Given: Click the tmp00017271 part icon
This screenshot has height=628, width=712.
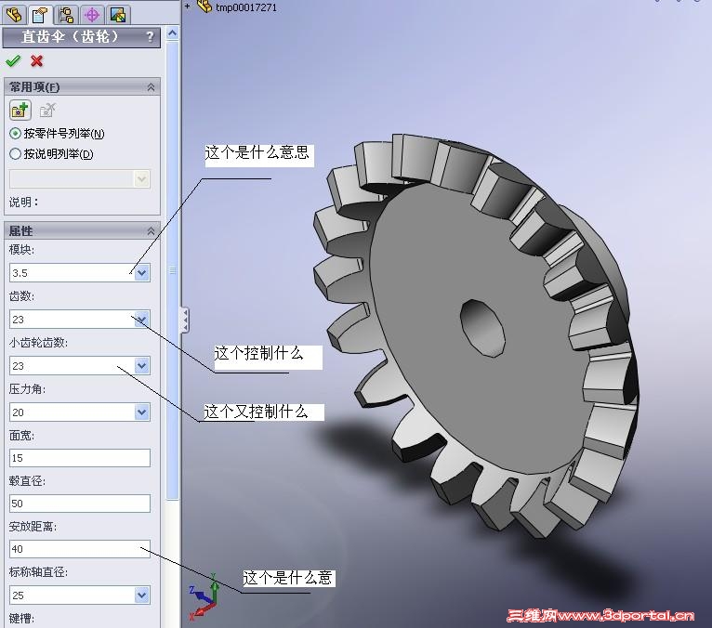Looking at the screenshot, I should point(204,7).
